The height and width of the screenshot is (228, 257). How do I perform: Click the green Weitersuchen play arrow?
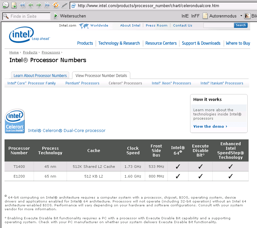tap(56, 16)
